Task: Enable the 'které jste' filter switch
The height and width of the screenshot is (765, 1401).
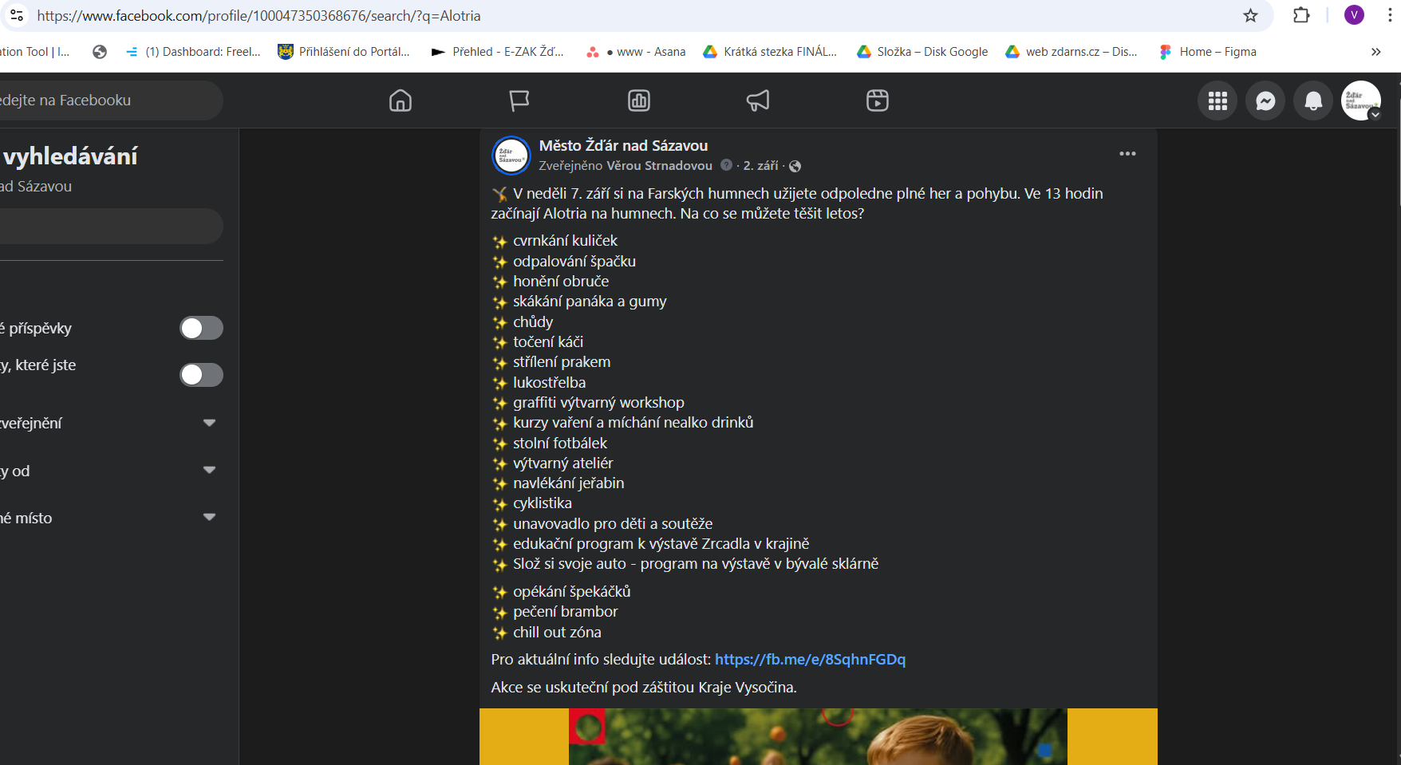Action: point(201,375)
